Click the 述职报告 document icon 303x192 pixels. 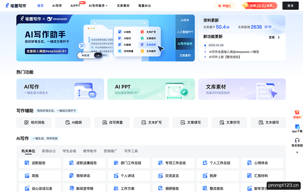(27, 163)
